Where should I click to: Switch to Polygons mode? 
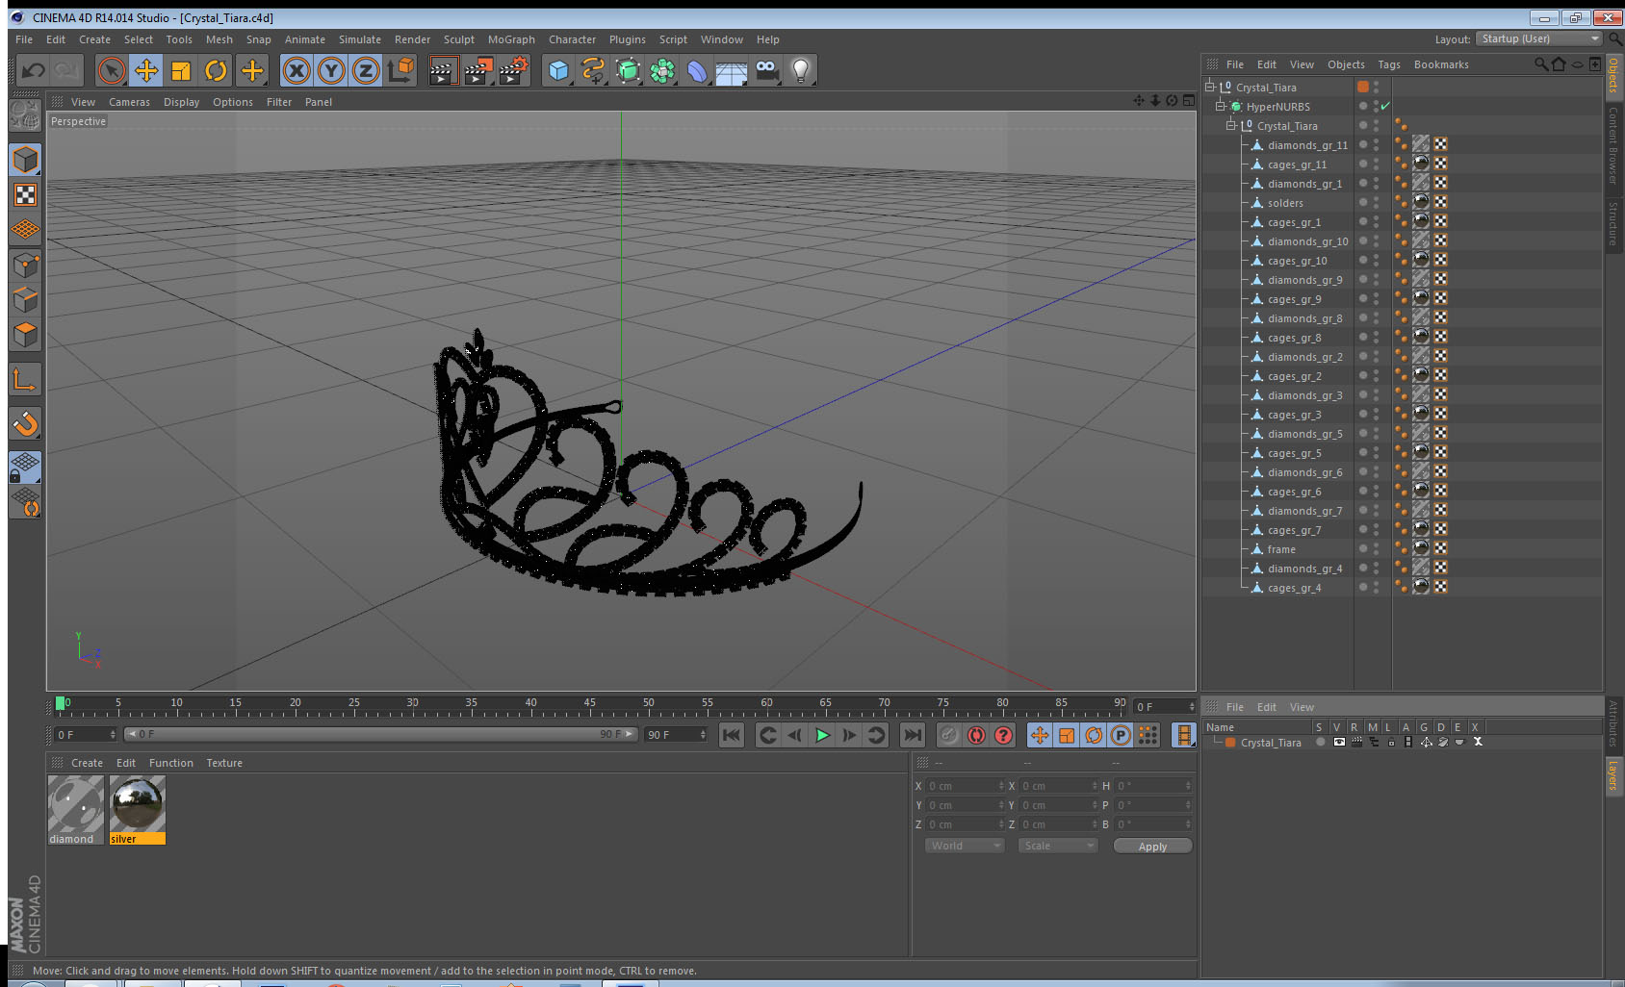[x=25, y=334]
